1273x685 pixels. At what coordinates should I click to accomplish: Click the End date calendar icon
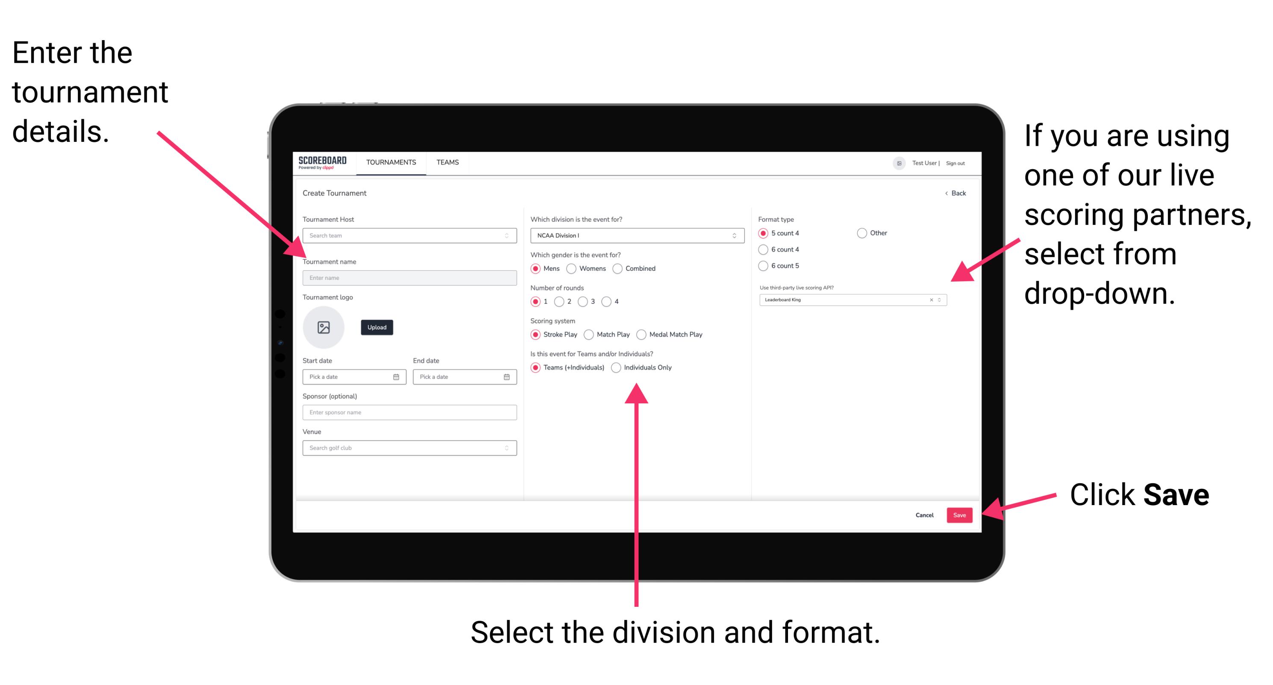tap(506, 377)
